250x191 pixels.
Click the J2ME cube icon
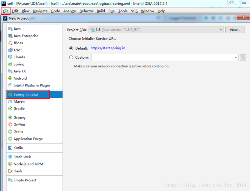pyautogui.click(x=10, y=50)
